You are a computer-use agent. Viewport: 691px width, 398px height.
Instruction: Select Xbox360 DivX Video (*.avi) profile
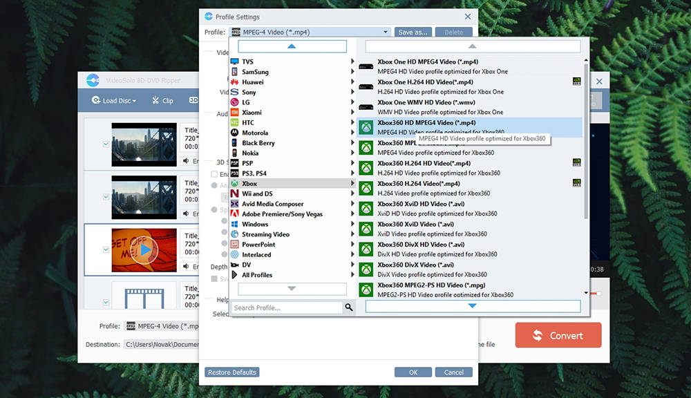tap(470, 269)
